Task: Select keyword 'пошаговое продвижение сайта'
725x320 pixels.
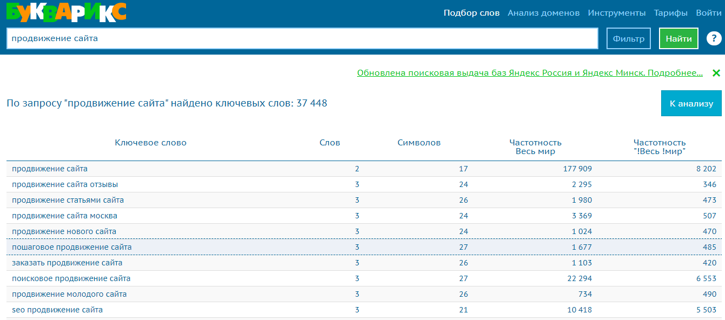Action: coord(71,247)
